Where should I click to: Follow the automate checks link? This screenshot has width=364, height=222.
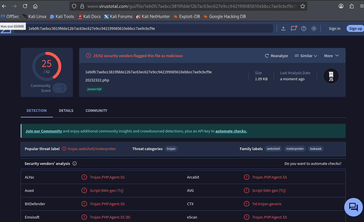pos(231,131)
